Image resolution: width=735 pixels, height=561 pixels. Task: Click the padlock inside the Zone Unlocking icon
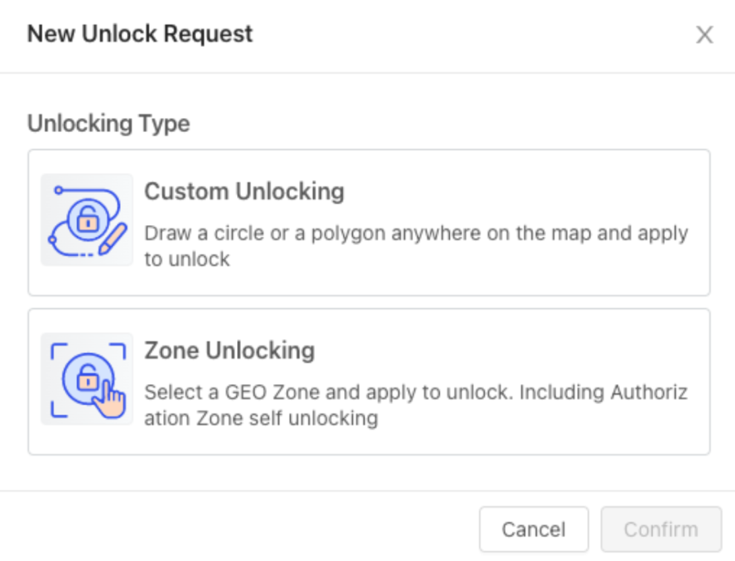tap(86, 378)
